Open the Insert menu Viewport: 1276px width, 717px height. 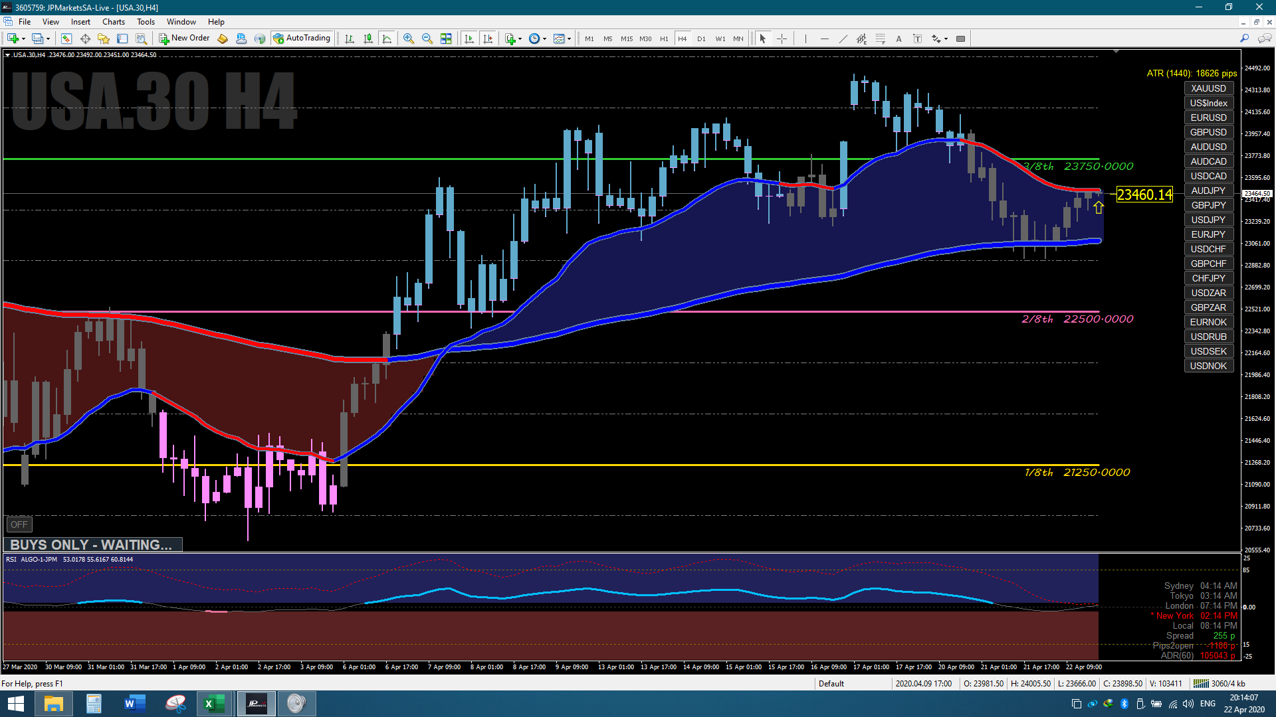coord(80,22)
